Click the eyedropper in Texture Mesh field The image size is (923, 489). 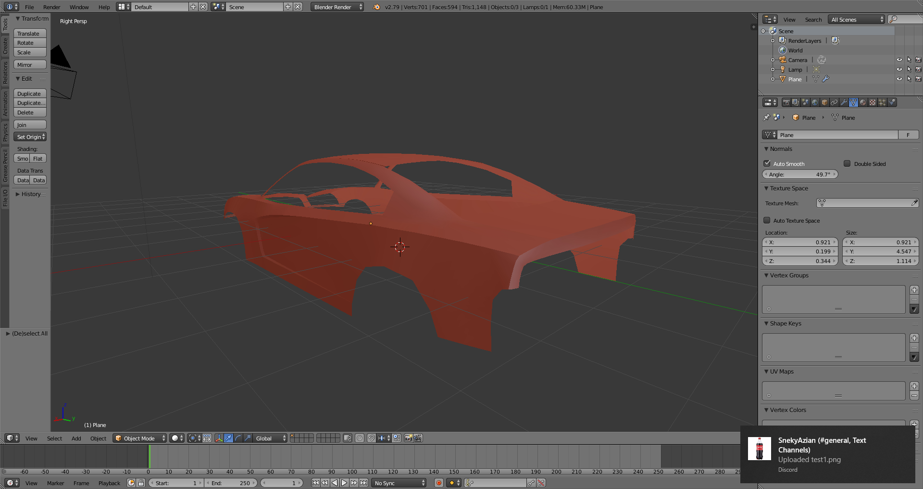click(914, 203)
